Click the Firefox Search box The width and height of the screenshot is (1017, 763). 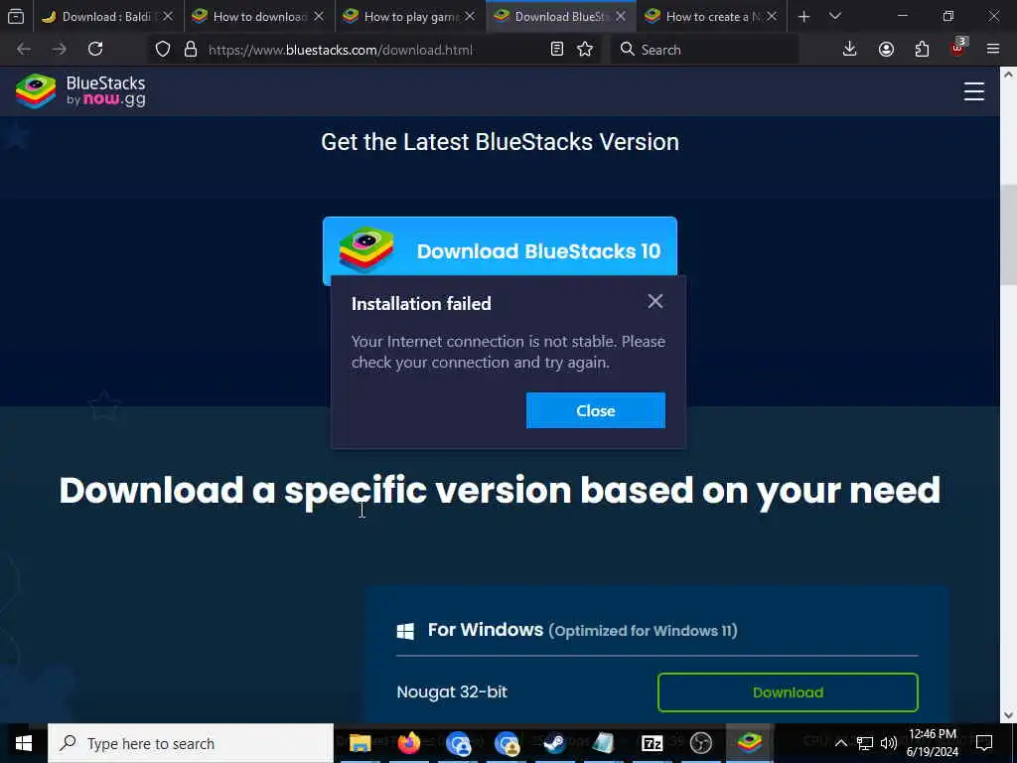click(704, 50)
